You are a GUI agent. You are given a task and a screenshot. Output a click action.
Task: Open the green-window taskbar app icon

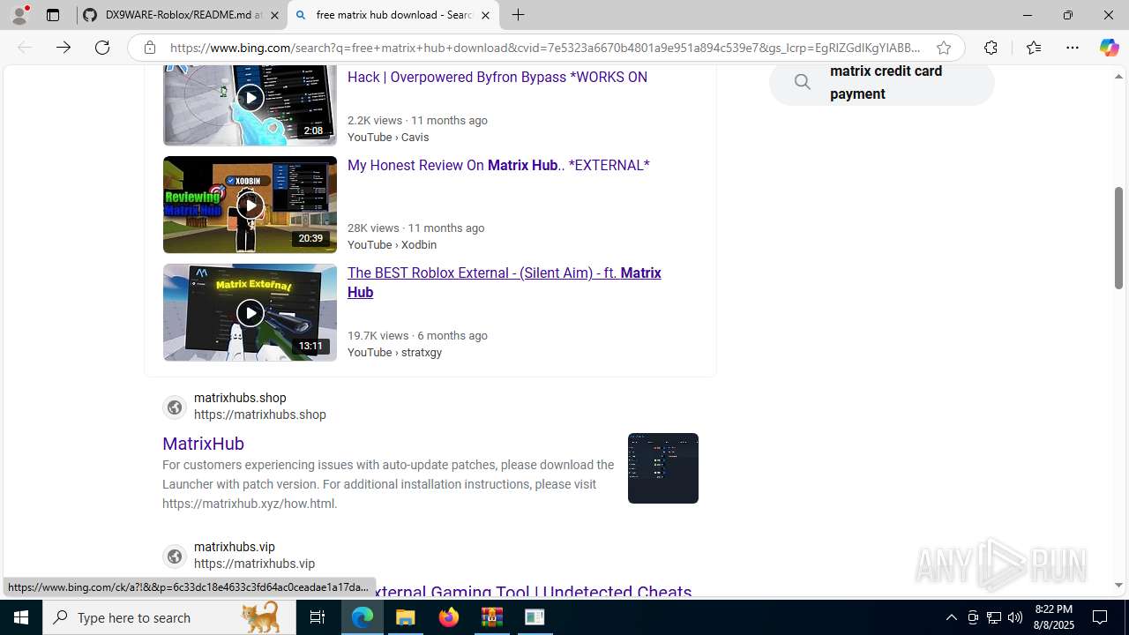[x=535, y=617]
